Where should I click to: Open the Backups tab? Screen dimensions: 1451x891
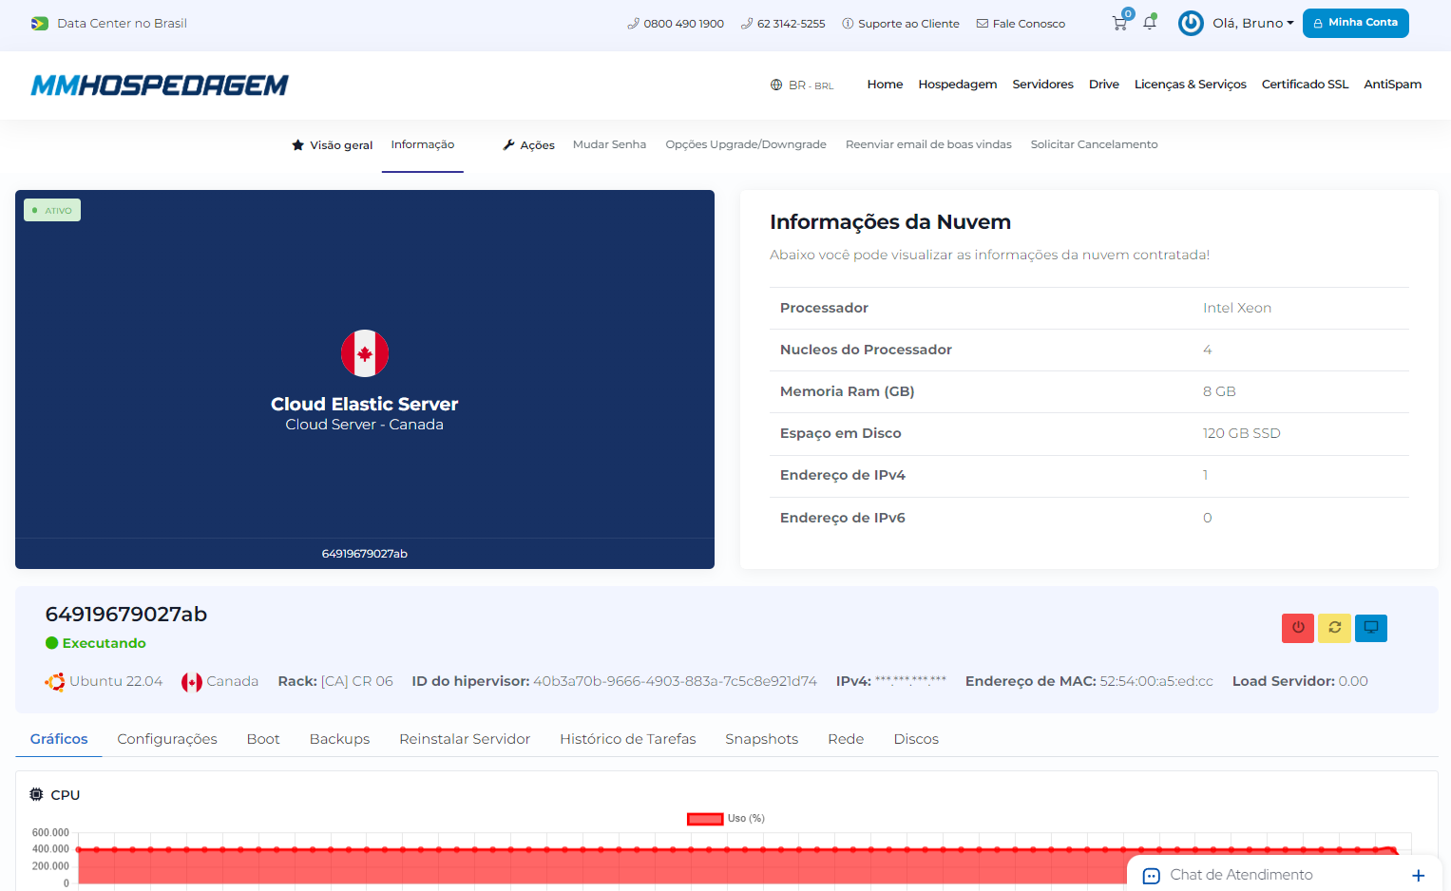pyautogui.click(x=339, y=739)
